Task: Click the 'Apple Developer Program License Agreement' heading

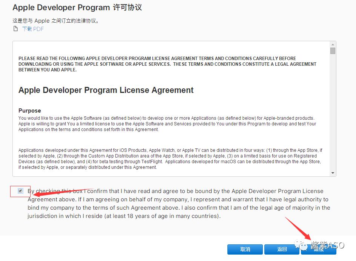Action: [106, 90]
